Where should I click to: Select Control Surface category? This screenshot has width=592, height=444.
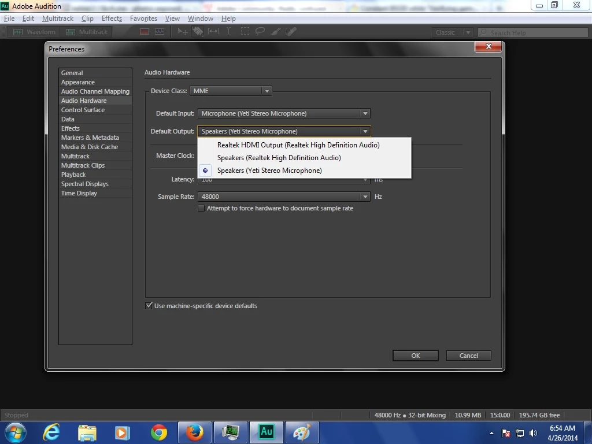click(95, 110)
